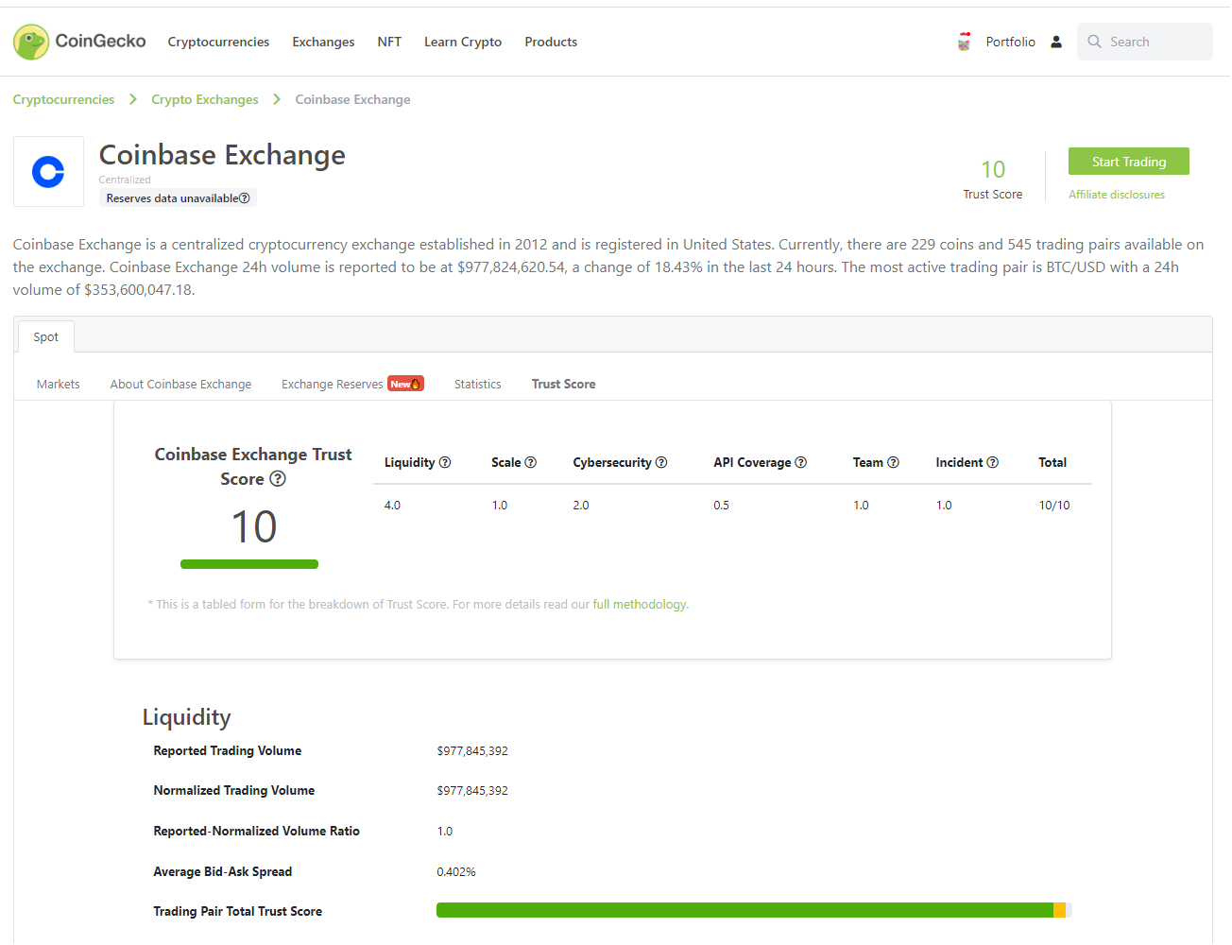1232x945 pixels.
Task: Click the Liquidity section heading
Action: (186, 717)
